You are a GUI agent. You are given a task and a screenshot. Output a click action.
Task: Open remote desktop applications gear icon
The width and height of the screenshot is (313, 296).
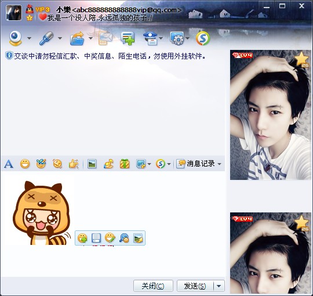[x=177, y=38]
